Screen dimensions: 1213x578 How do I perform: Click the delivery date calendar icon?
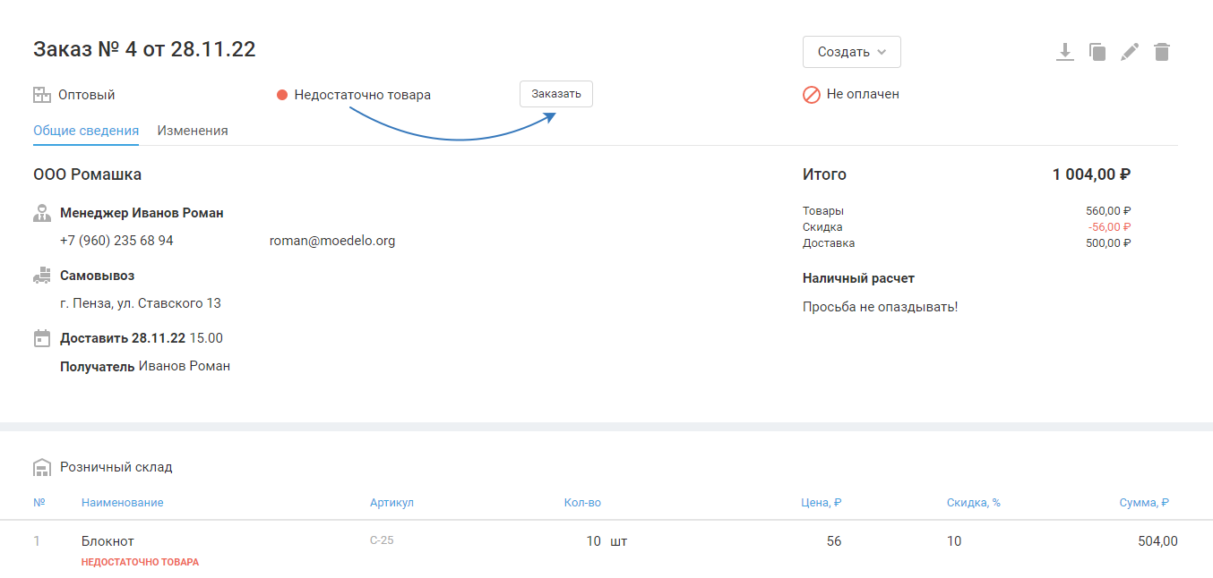pyautogui.click(x=41, y=338)
